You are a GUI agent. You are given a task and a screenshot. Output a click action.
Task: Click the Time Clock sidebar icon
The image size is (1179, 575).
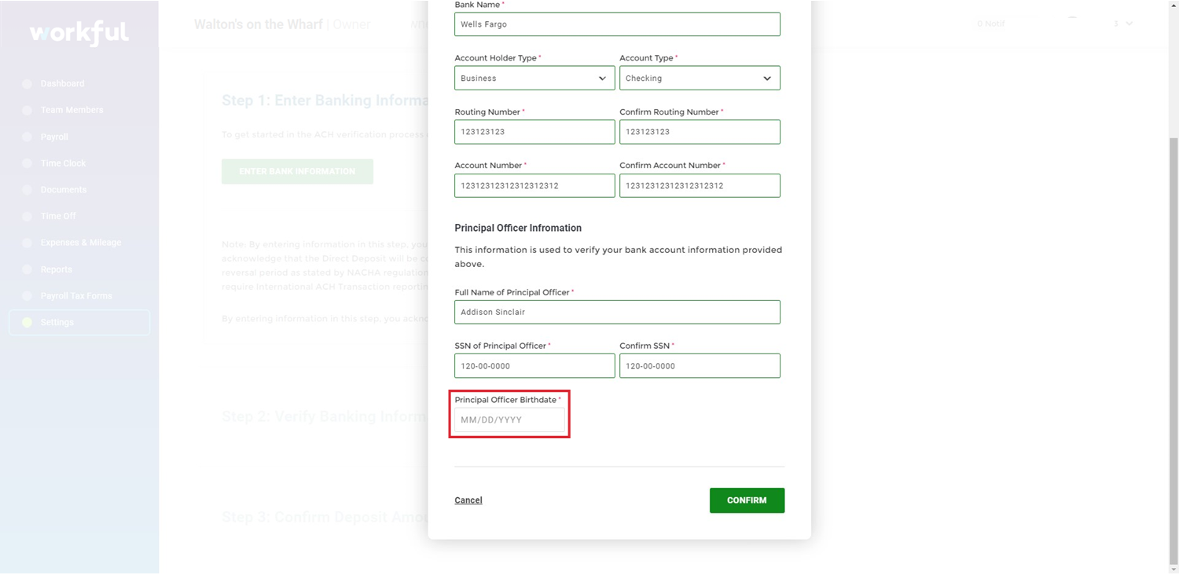[x=27, y=163]
